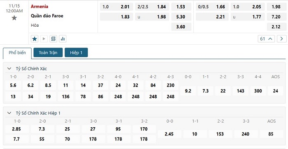
Task: Switch to the Hiệp 1 tab
Action: point(76,53)
